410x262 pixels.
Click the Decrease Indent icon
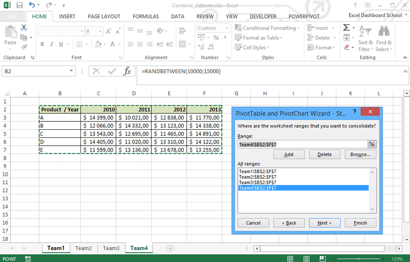(160, 44)
